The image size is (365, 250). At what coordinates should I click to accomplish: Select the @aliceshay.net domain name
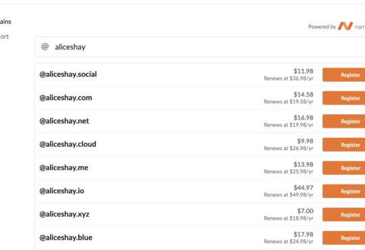click(x=64, y=121)
